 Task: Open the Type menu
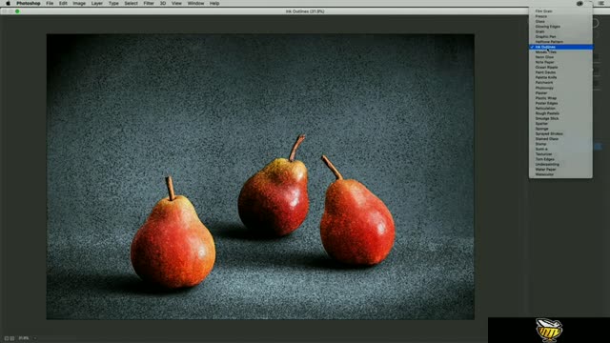pos(113,3)
